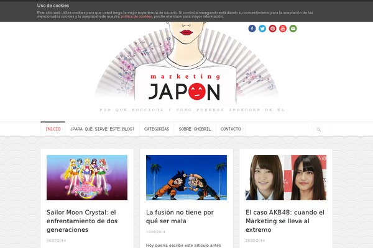Click the Marketing Japón logo banner
Viewport: 373px width, 248px height.
coord(186,66)
